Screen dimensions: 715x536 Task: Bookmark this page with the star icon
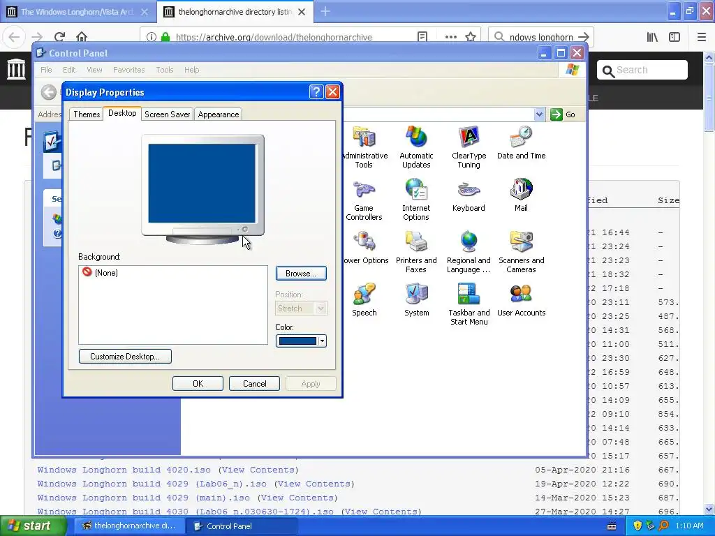pyautogui.click(x=471, y=37)
